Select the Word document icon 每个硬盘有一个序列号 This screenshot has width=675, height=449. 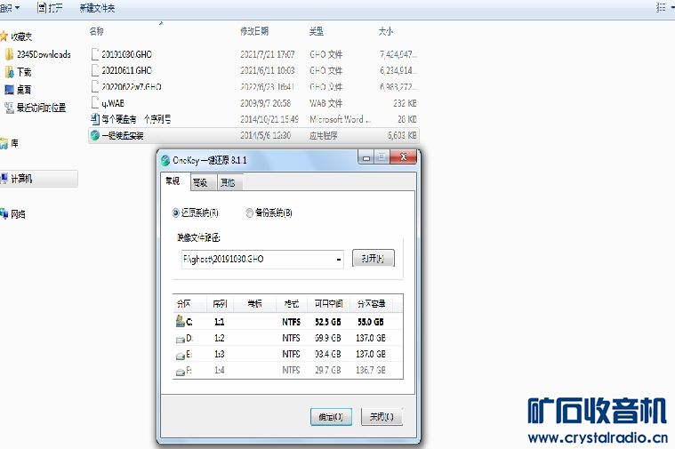pyautogui.click(x=95, y=119)
